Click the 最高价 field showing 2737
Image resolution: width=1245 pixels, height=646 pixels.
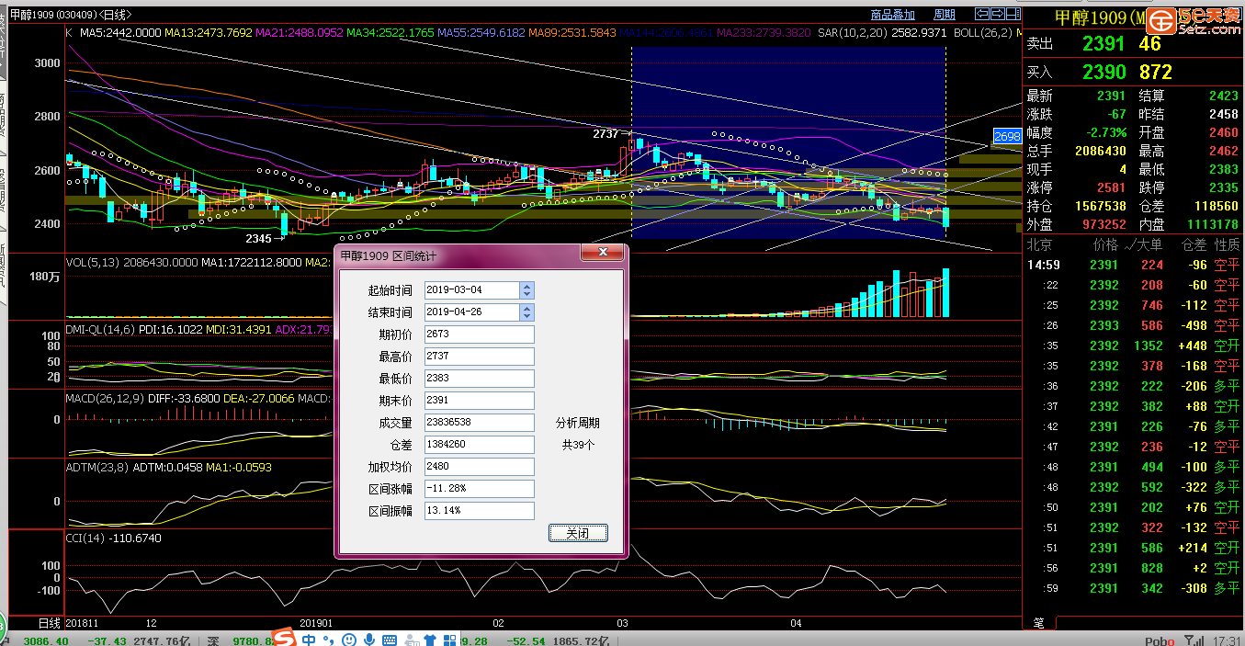click(x=479, y=357)
